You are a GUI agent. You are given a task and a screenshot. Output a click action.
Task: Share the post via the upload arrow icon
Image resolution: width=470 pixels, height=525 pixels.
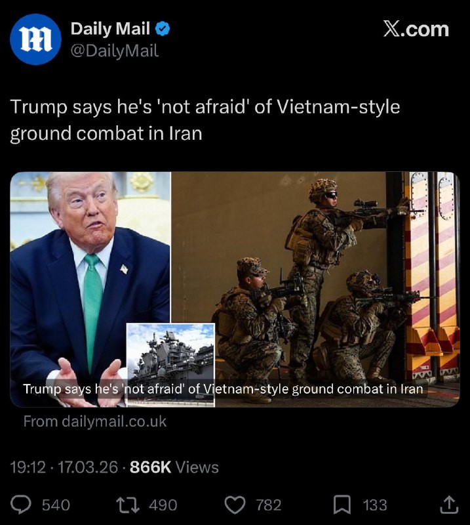point(448,505)
